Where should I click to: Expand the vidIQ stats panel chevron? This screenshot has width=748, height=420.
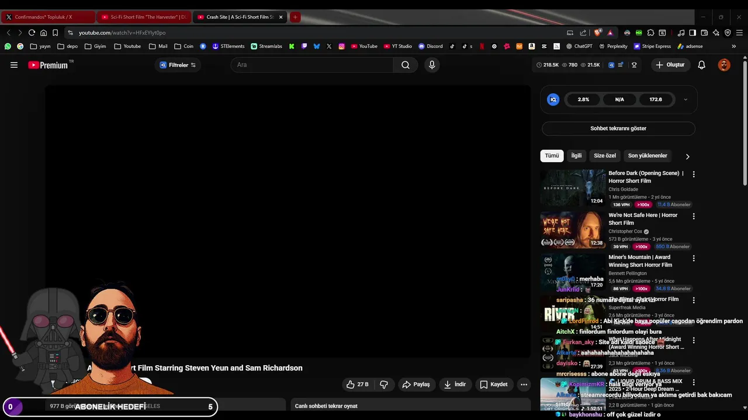click(x=685, y=100)
